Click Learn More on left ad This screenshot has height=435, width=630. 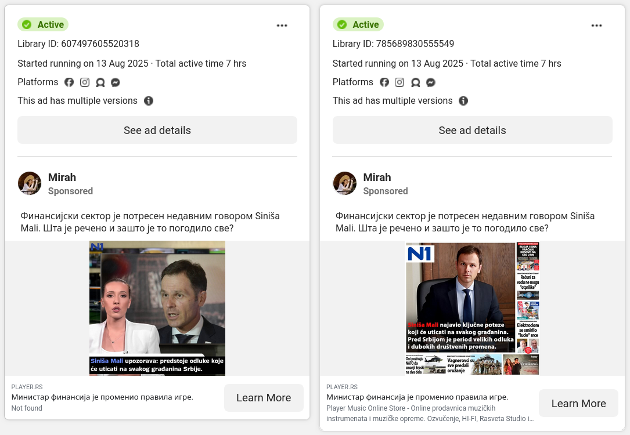(264, 398)
